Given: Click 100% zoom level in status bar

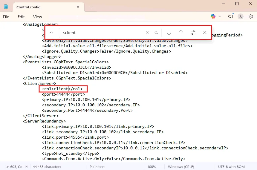Looking at the screenshot, I should [x=152, y=166].
